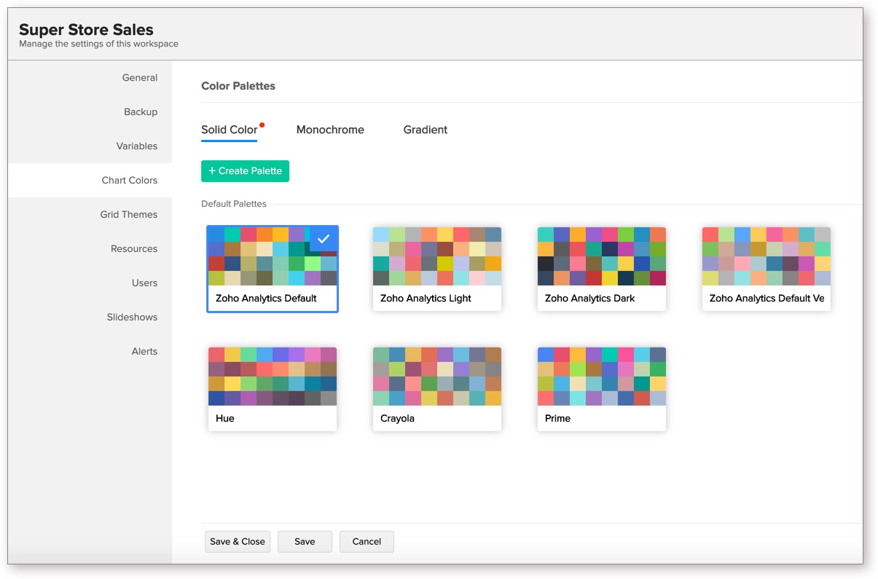
Task: Switch to the Gradient tab
Action: pos(426,130)
